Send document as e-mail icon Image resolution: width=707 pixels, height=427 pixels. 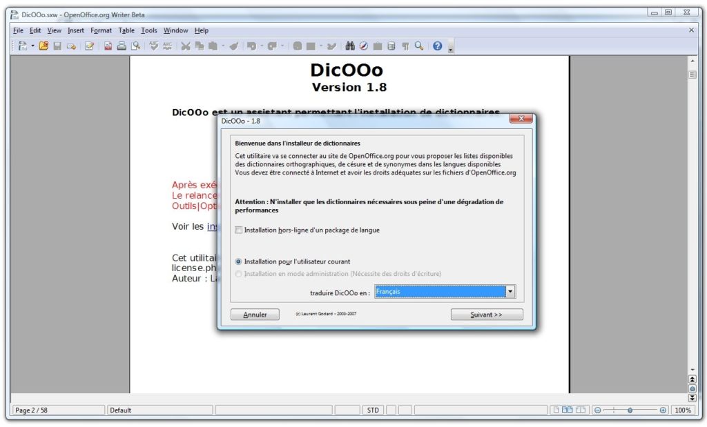[71, 46]
